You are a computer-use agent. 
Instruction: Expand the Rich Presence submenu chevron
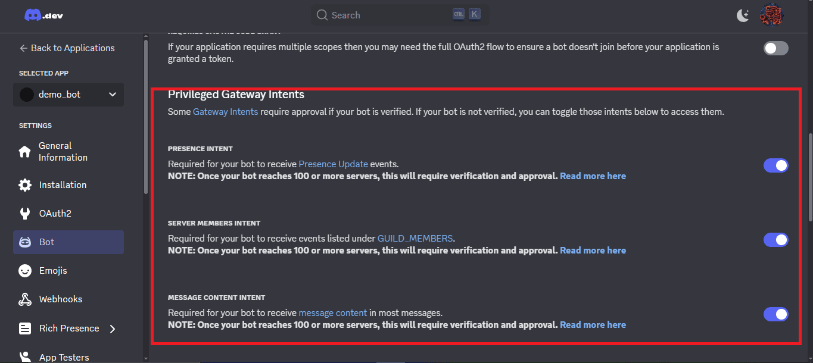point(113,328)
